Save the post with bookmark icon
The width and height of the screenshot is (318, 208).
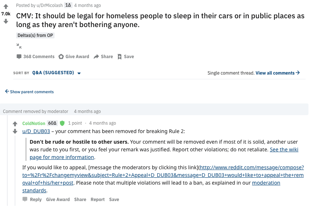[x=126, y=57]
